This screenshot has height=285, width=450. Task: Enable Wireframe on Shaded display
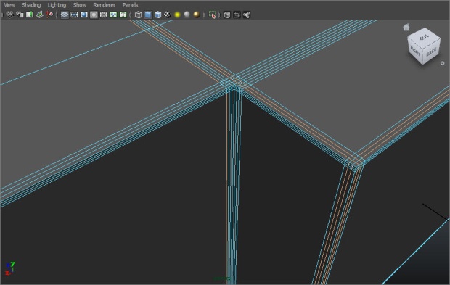click(x=157, y=15)
